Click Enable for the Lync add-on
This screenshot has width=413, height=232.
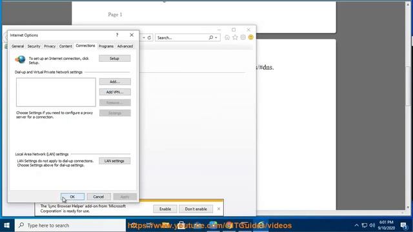pos(165,209)
